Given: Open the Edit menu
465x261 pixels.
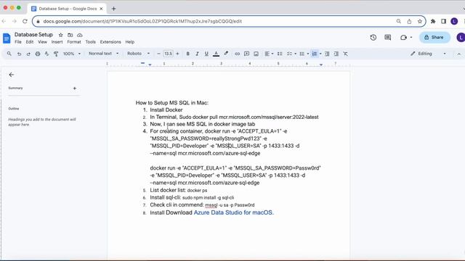Looking at the screenshot, I should (30, 42).
